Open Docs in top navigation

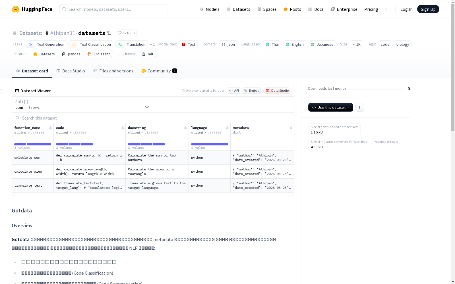[316, 9]
